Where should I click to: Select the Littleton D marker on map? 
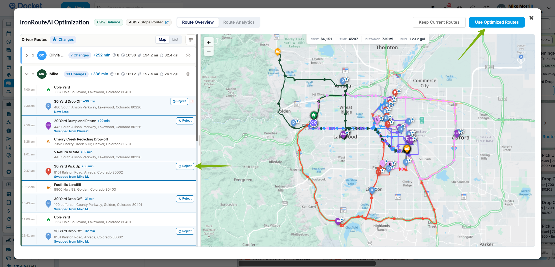(372, 190)
